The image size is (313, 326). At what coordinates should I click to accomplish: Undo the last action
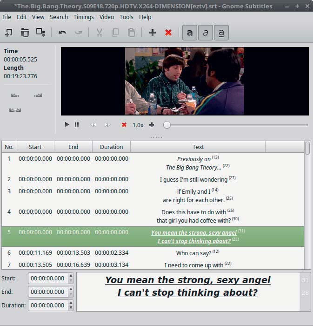(x=62, y=33)
